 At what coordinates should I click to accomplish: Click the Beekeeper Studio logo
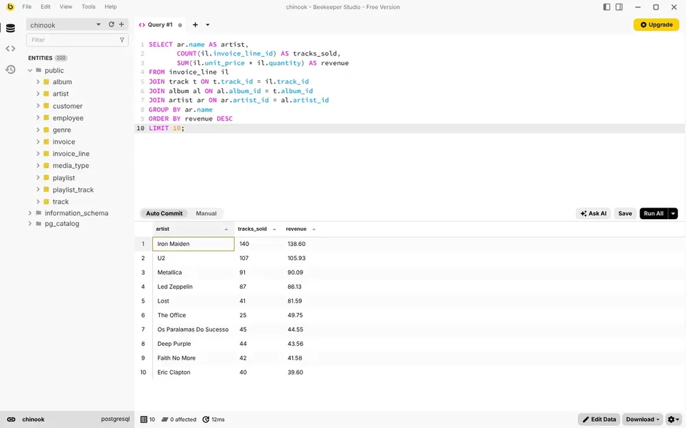[10, 7]
